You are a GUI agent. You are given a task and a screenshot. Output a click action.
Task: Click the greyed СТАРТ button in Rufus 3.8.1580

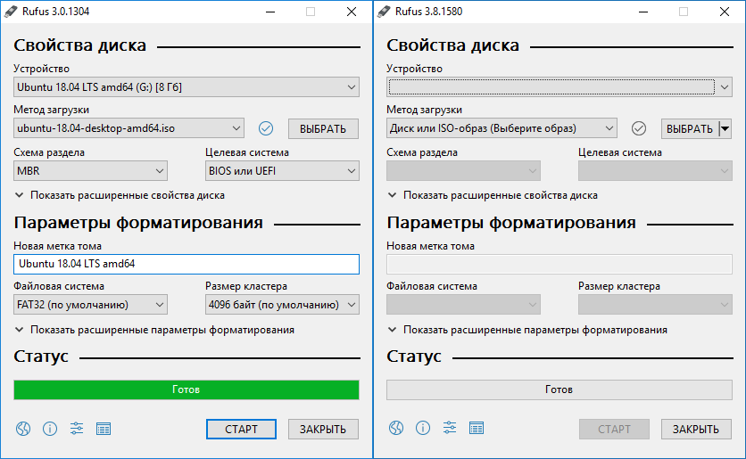(614, 429)
